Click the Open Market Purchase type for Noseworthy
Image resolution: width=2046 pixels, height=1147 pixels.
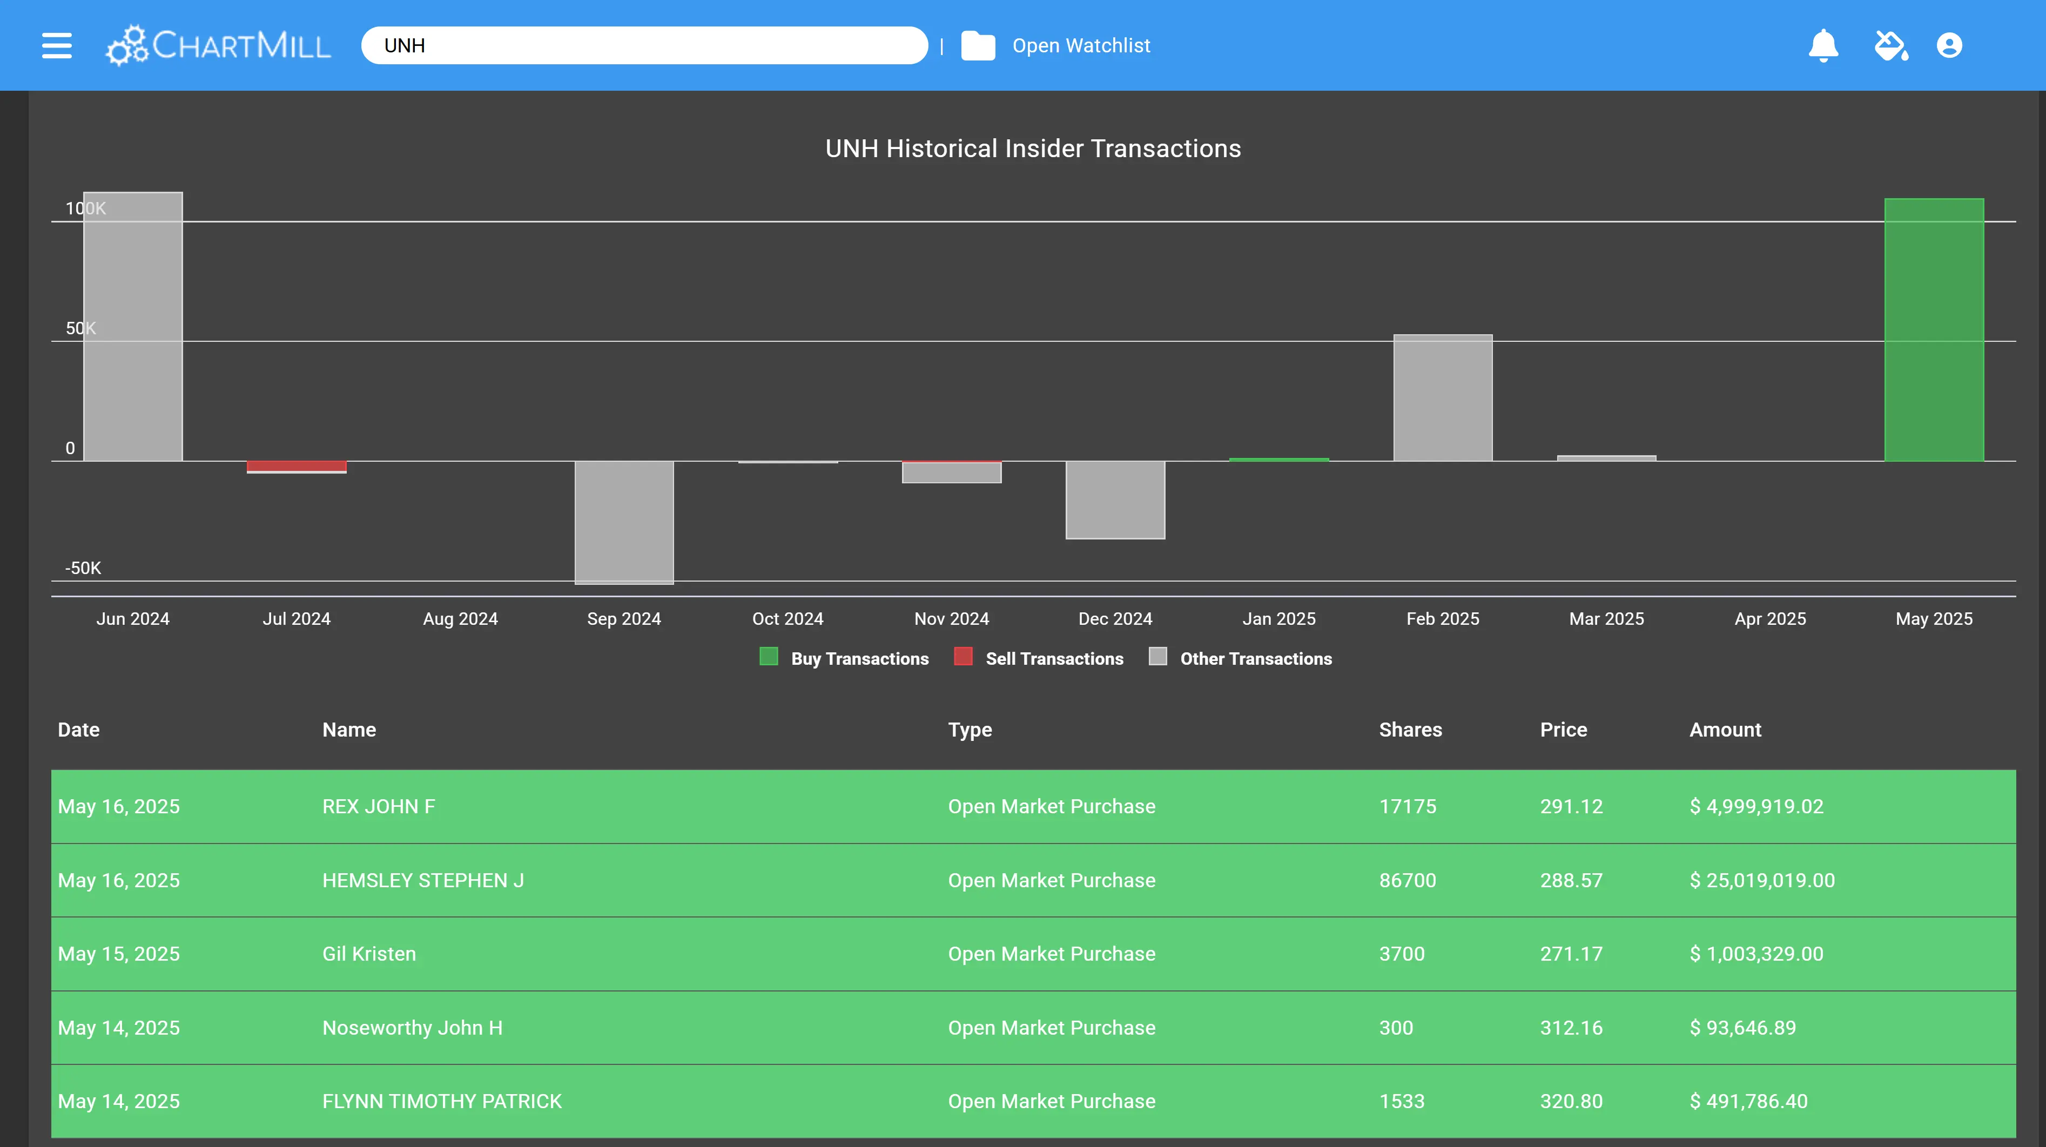(1052, 1027)
